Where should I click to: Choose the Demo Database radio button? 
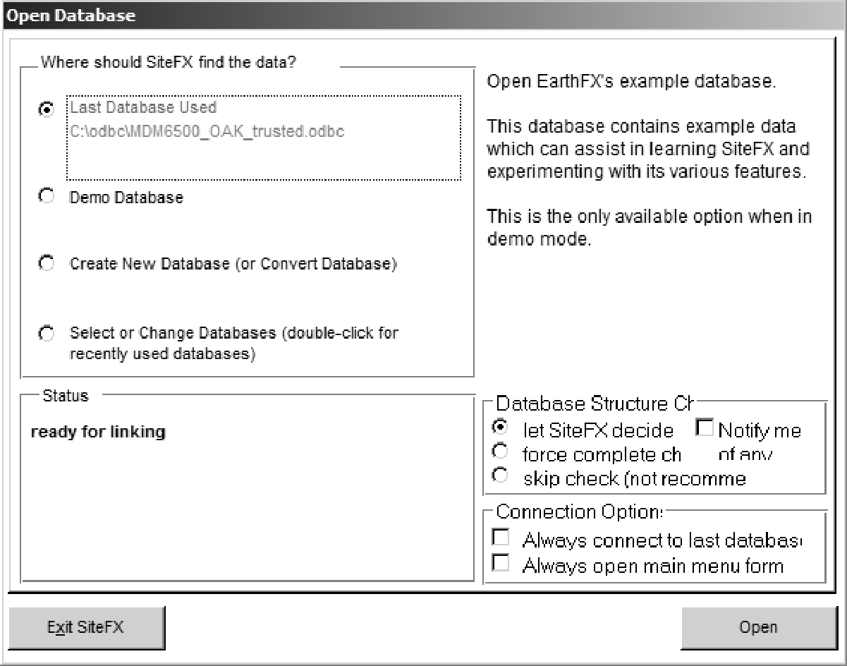47,198
